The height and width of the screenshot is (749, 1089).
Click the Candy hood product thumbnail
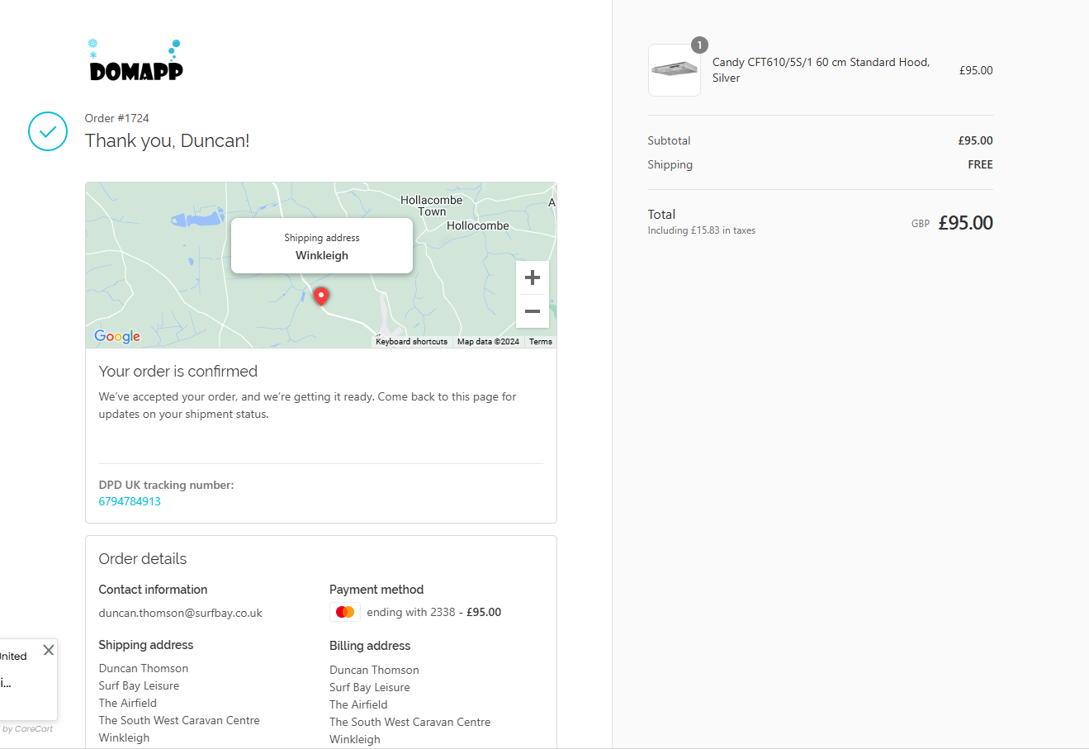click(x=674, y=70)
